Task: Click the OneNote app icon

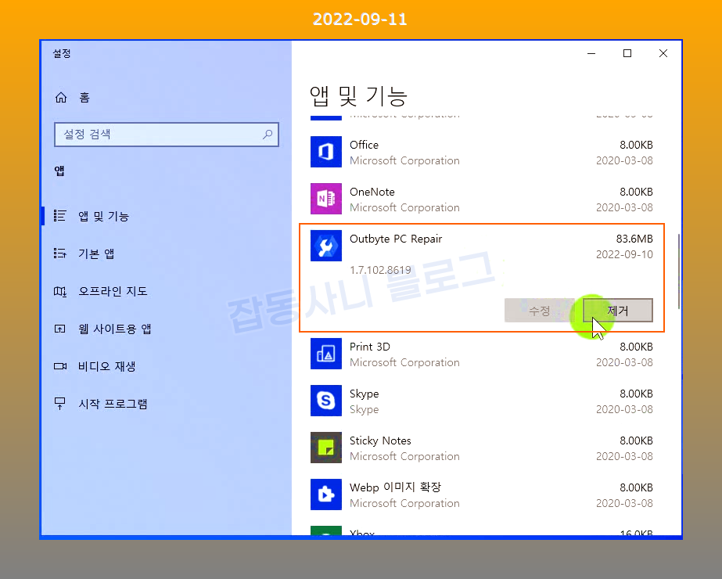Action: pos(326,199)
